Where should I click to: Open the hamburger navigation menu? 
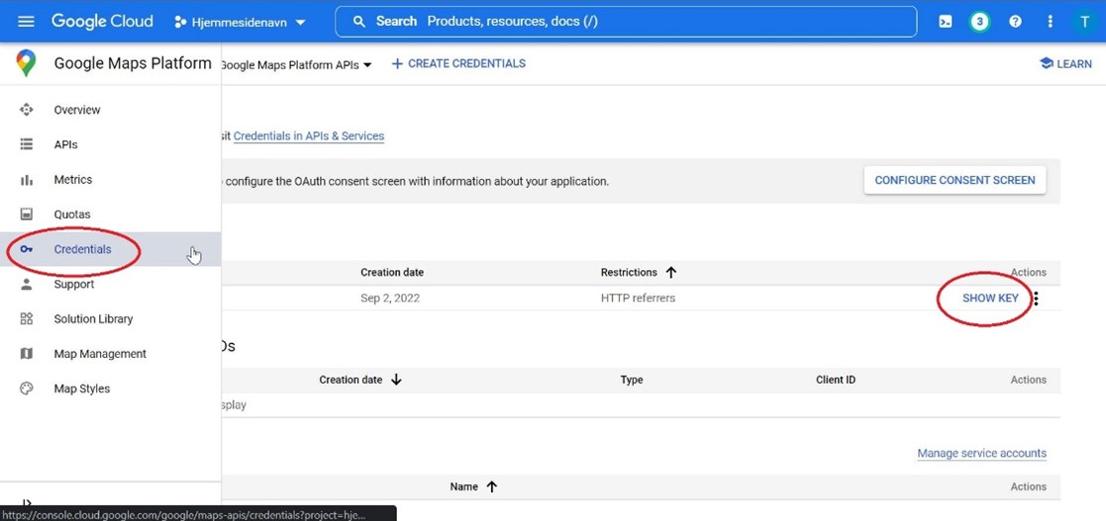pyautogui.click(x=26, y=21)
